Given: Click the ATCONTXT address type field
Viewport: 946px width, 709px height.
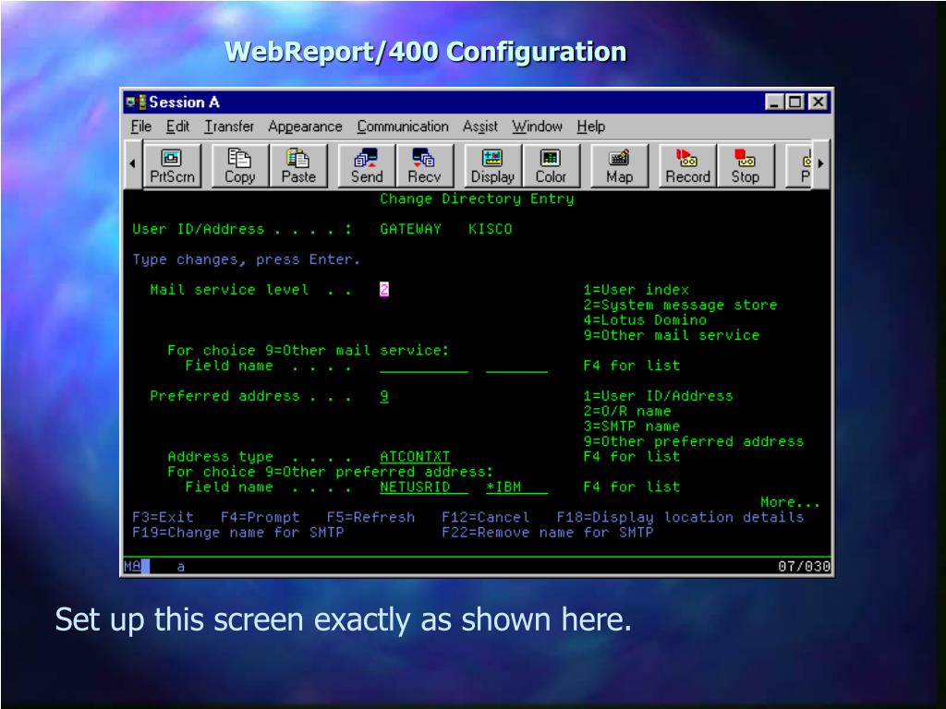Looking at the screenshot, I should coord(415,456).
